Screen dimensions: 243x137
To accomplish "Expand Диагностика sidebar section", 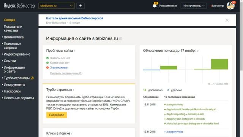I will pos(14,37).
